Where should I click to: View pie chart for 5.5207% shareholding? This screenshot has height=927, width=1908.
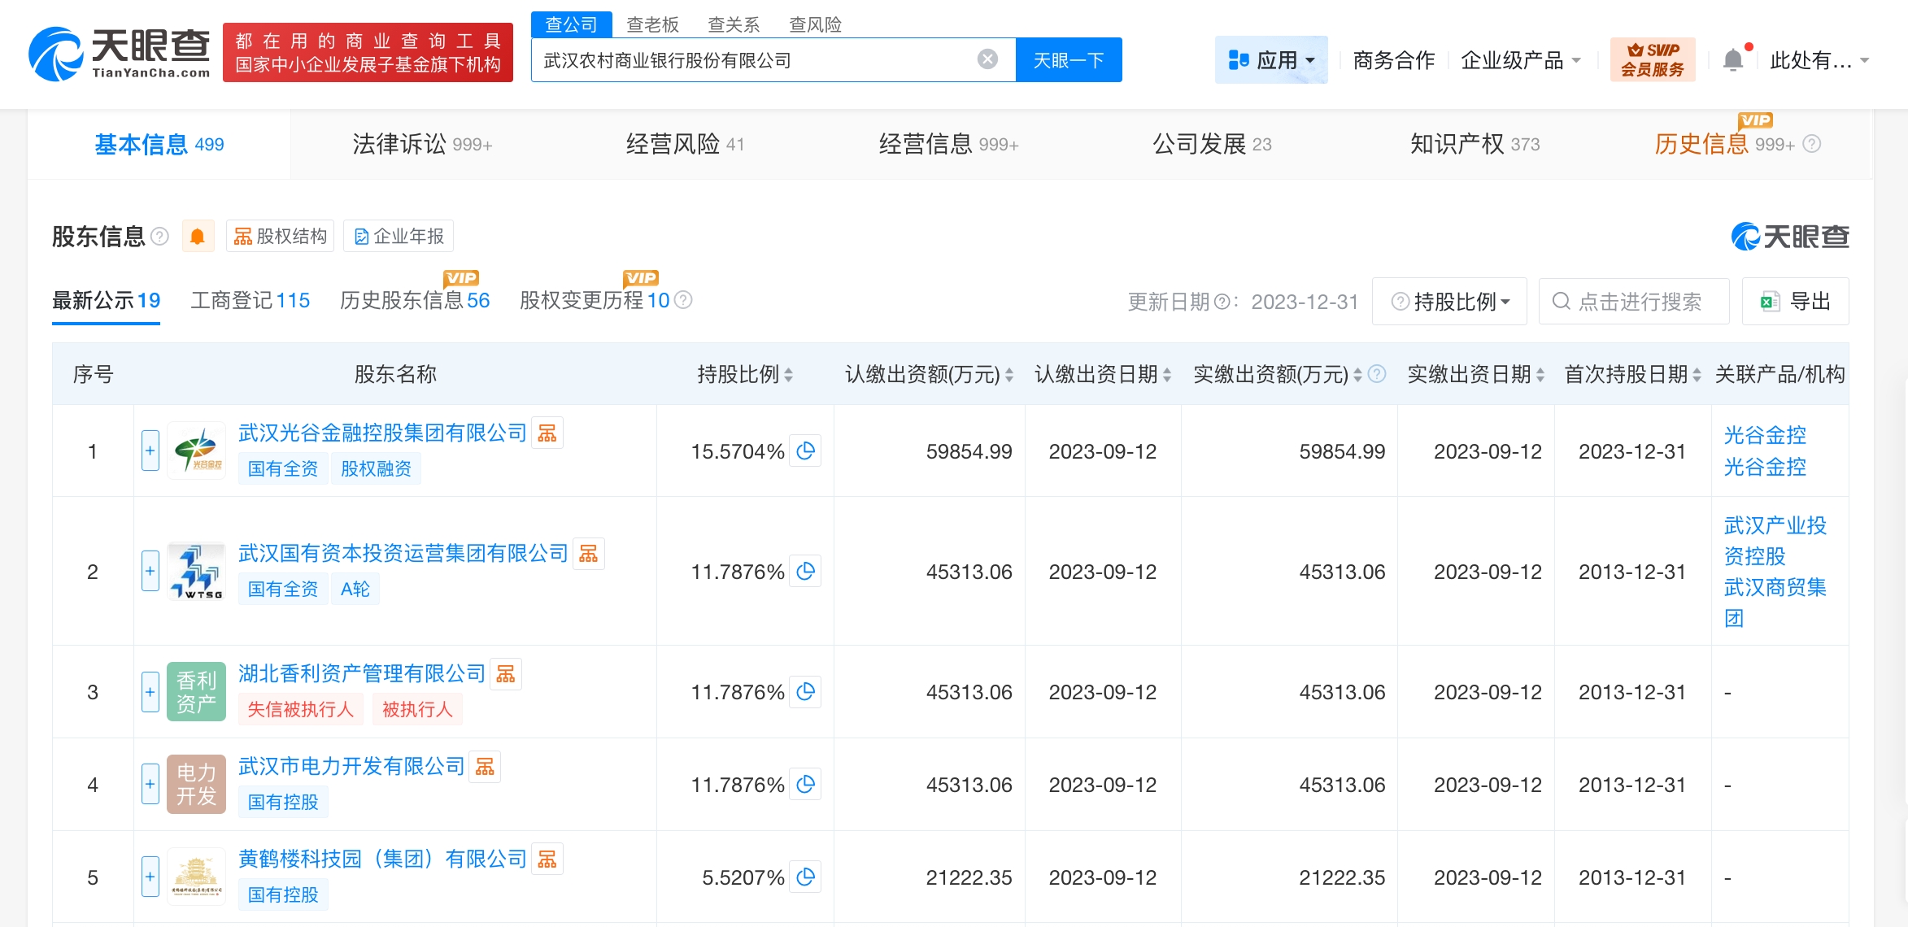coord(805,877)
